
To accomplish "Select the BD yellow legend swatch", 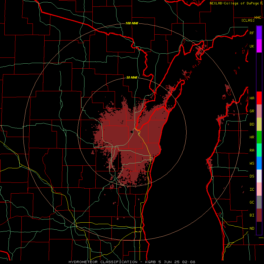I will click(259, 124).
